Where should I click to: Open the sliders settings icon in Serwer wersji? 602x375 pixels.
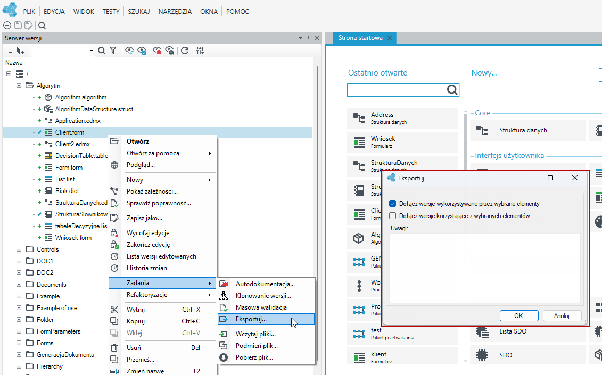(x=200, y=51)
